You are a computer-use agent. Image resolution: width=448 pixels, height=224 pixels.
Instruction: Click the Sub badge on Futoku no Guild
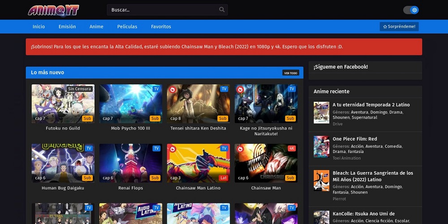tap(87, 118)
